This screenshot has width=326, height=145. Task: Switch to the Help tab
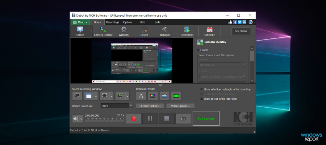(x=142, y=22)
